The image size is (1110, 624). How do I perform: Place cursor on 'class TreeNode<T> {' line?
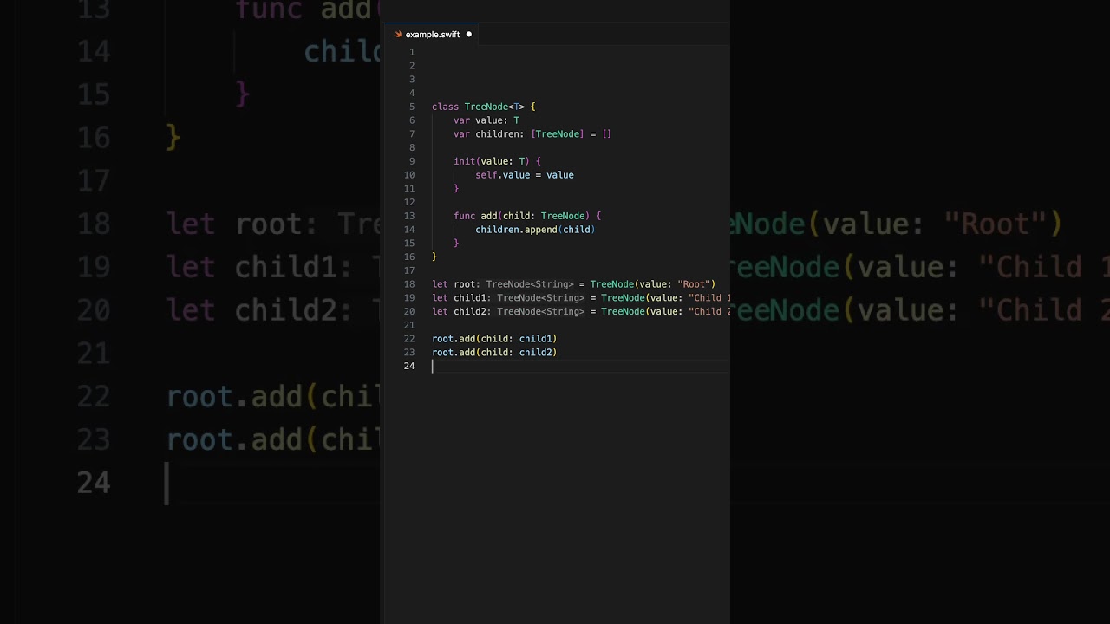[484, 107]
